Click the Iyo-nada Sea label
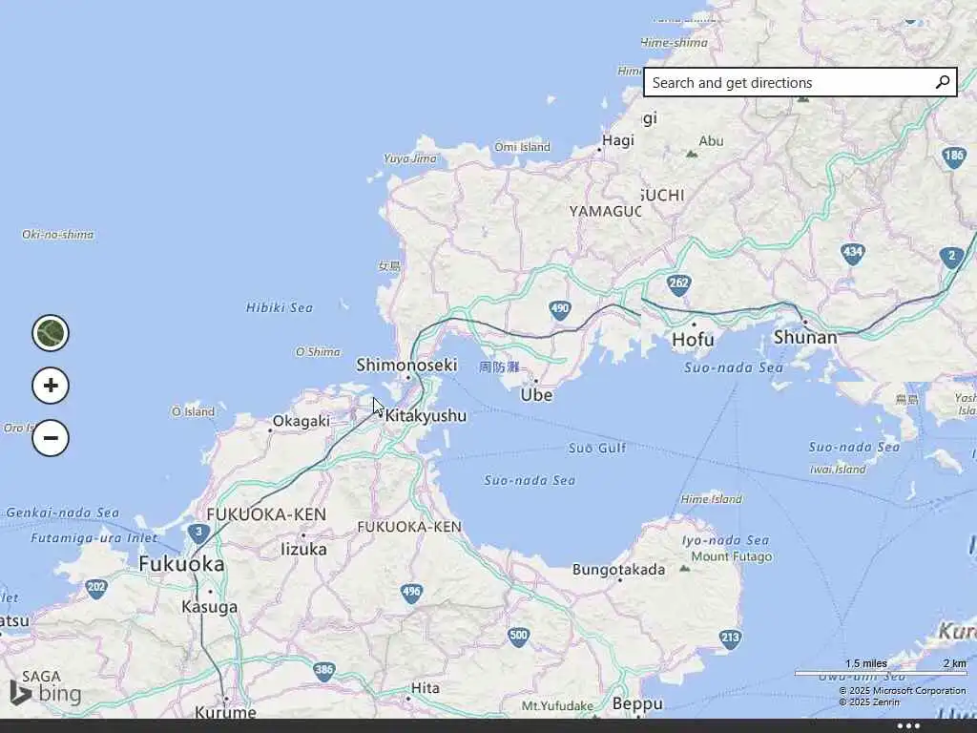977x733 pixels. (x=725, y=540)
